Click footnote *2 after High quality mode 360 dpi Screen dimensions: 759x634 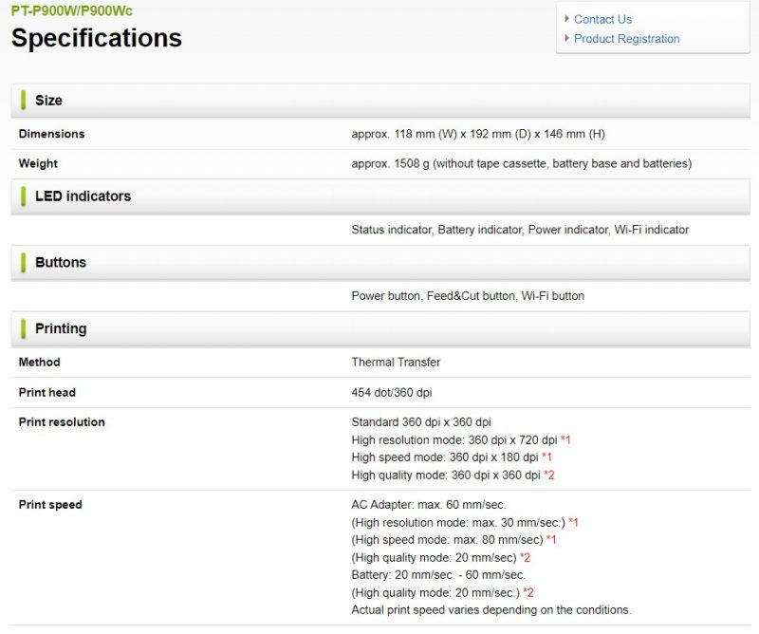549,475
